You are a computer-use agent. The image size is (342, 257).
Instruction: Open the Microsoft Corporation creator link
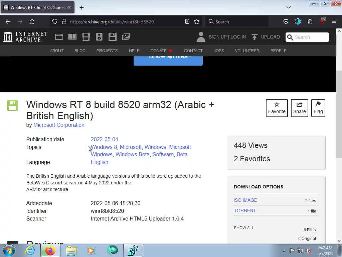click(x=59, y=125)
